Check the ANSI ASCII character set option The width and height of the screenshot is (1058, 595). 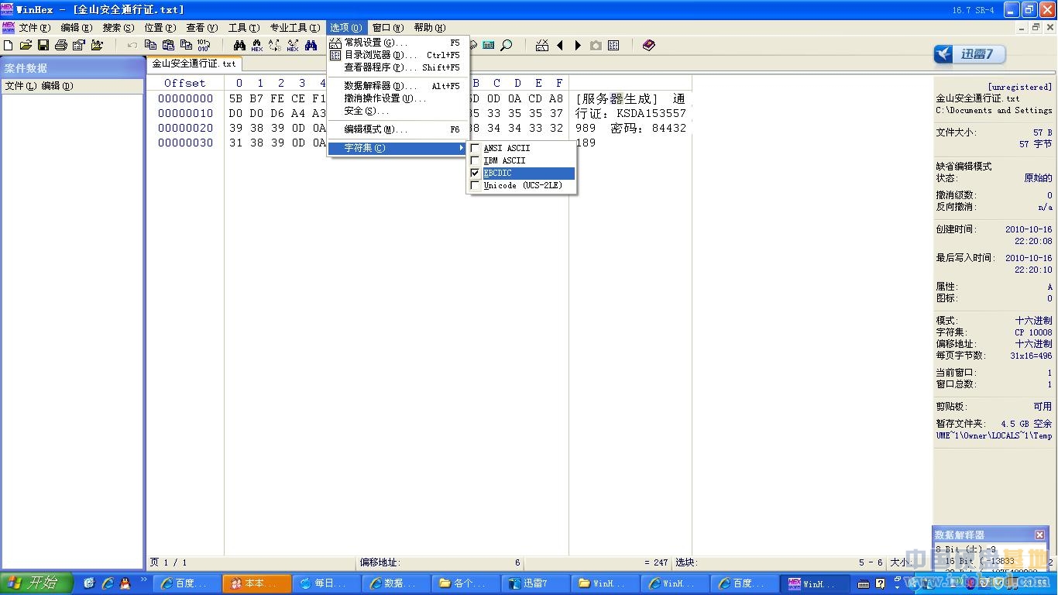coord(476,148)
